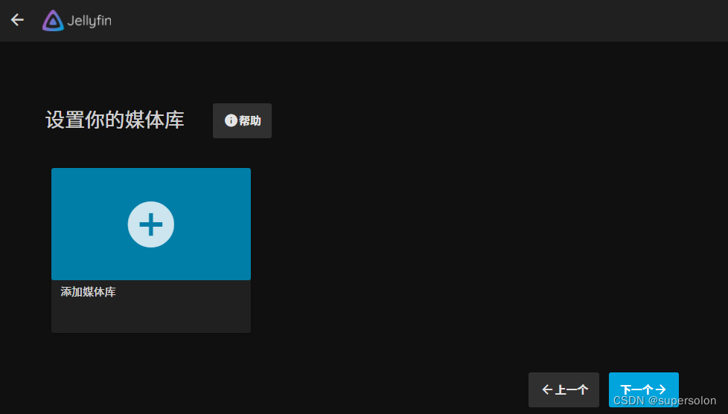Click the white plus circle icon
The image size is (728, 414).
[x=151, y=224]
